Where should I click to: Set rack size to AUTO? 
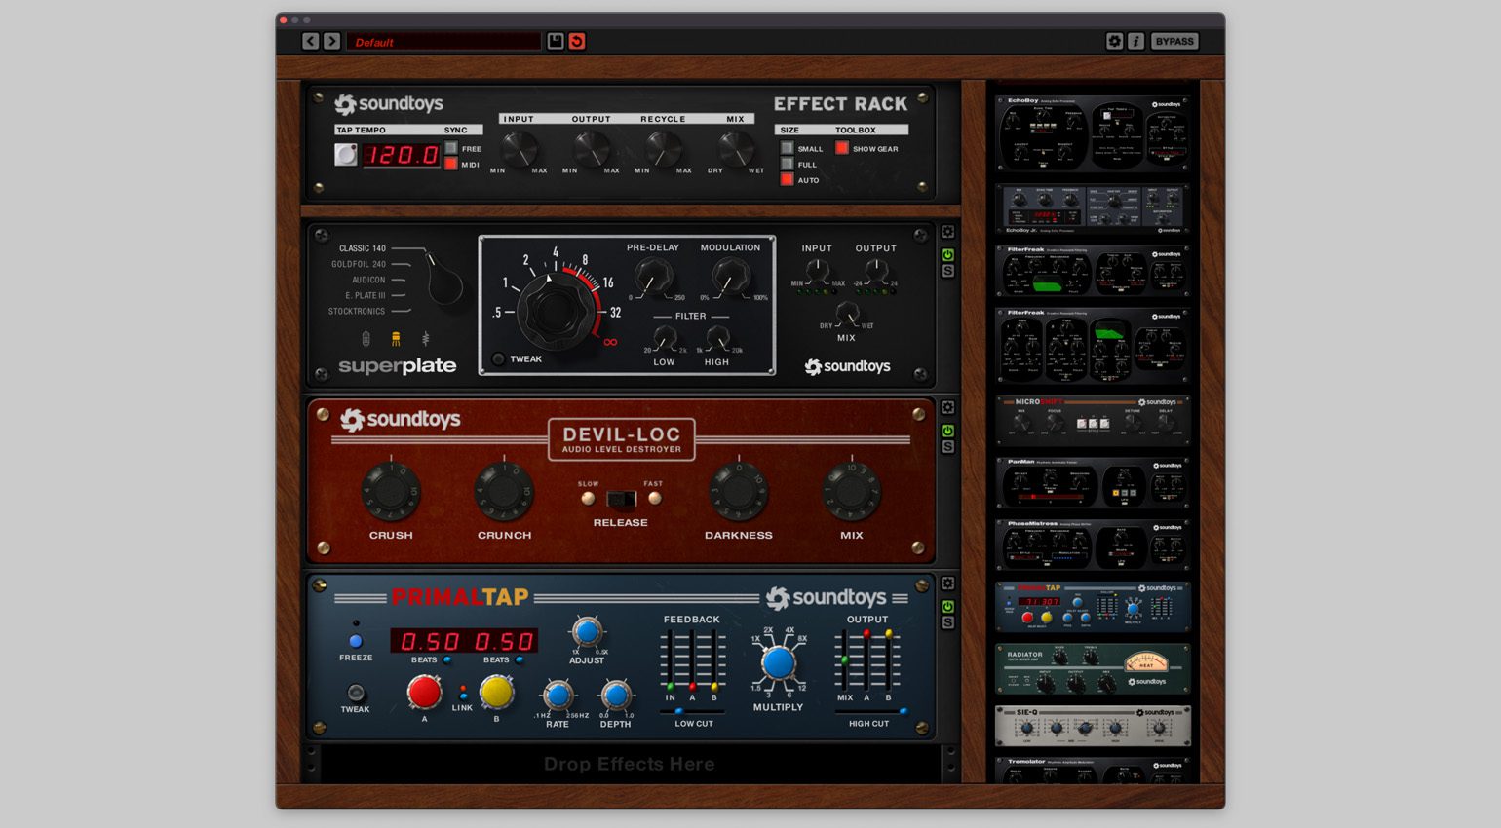(x=787, y=180)
